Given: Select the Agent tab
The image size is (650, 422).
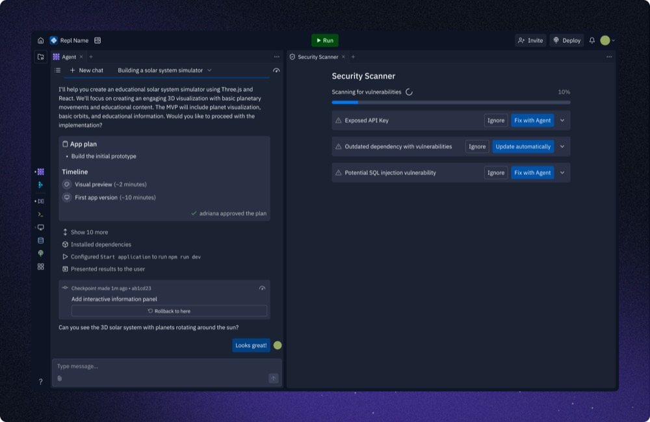Looking at the screenshot, I should tap(68, 57).
